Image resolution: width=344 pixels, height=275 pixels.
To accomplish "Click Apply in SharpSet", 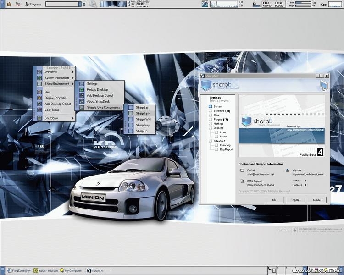I will point(295,200).
